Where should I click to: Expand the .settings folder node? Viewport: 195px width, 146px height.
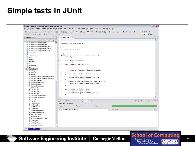[x=27, y=71]
